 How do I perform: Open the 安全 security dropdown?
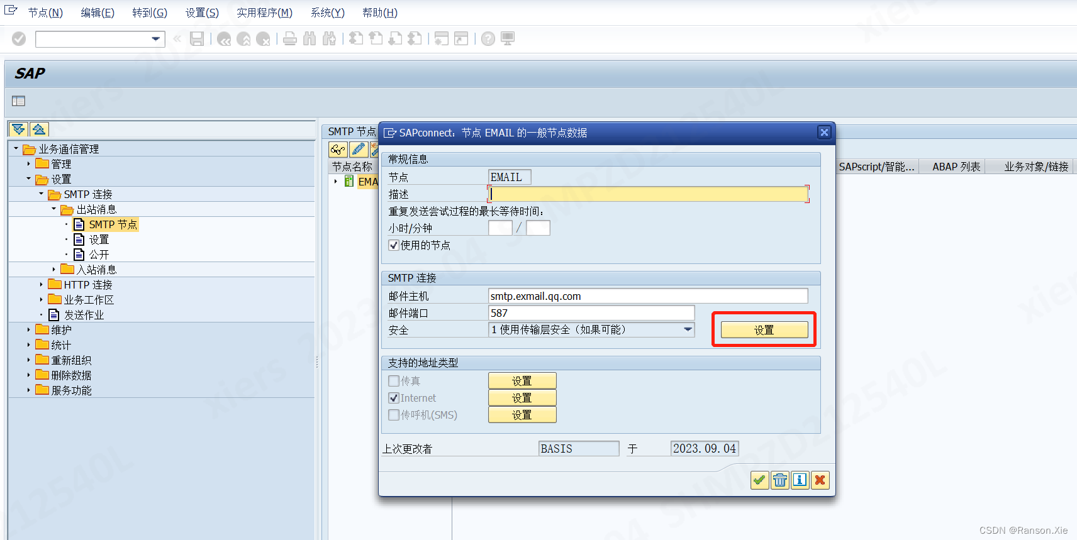click(688, 329)
